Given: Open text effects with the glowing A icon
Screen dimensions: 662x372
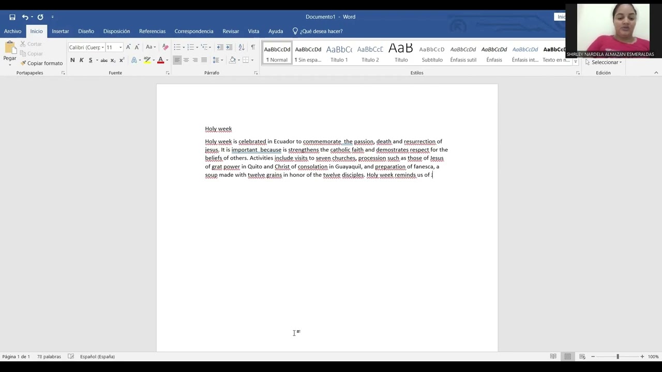Looking at the screenshot, I should (134, 60).
